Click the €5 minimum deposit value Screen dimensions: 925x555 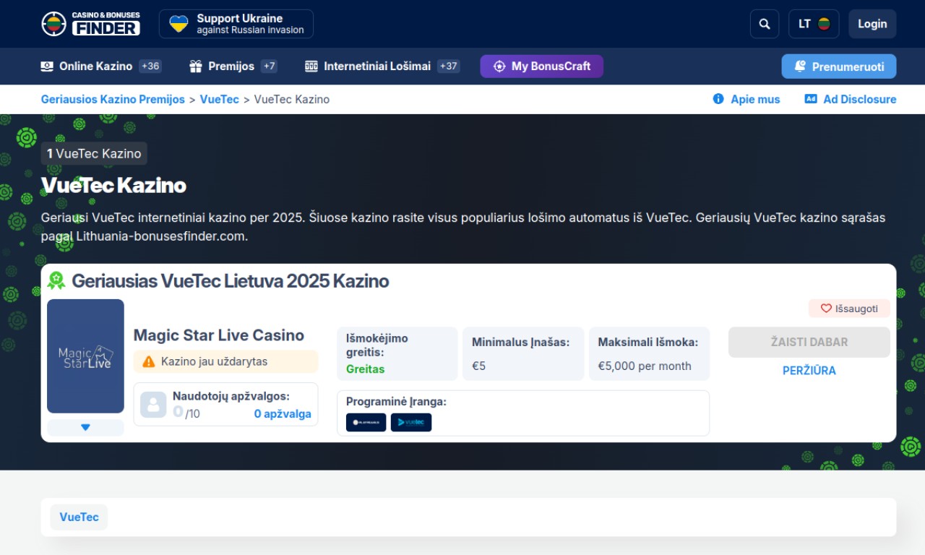point(479,366)
